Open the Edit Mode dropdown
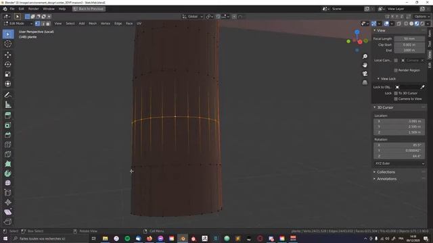Screen dimensions: 433x243 tap(18, 24)
